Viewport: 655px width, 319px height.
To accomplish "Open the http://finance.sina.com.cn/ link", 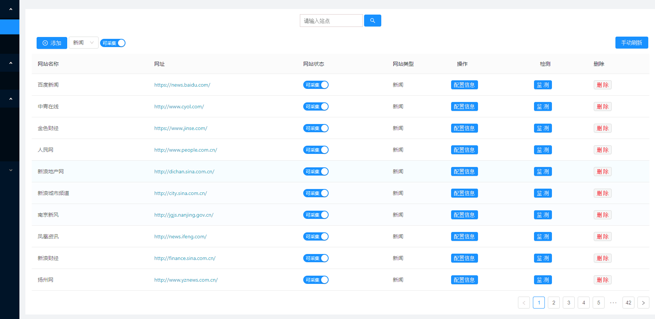I will click(185, 258).
